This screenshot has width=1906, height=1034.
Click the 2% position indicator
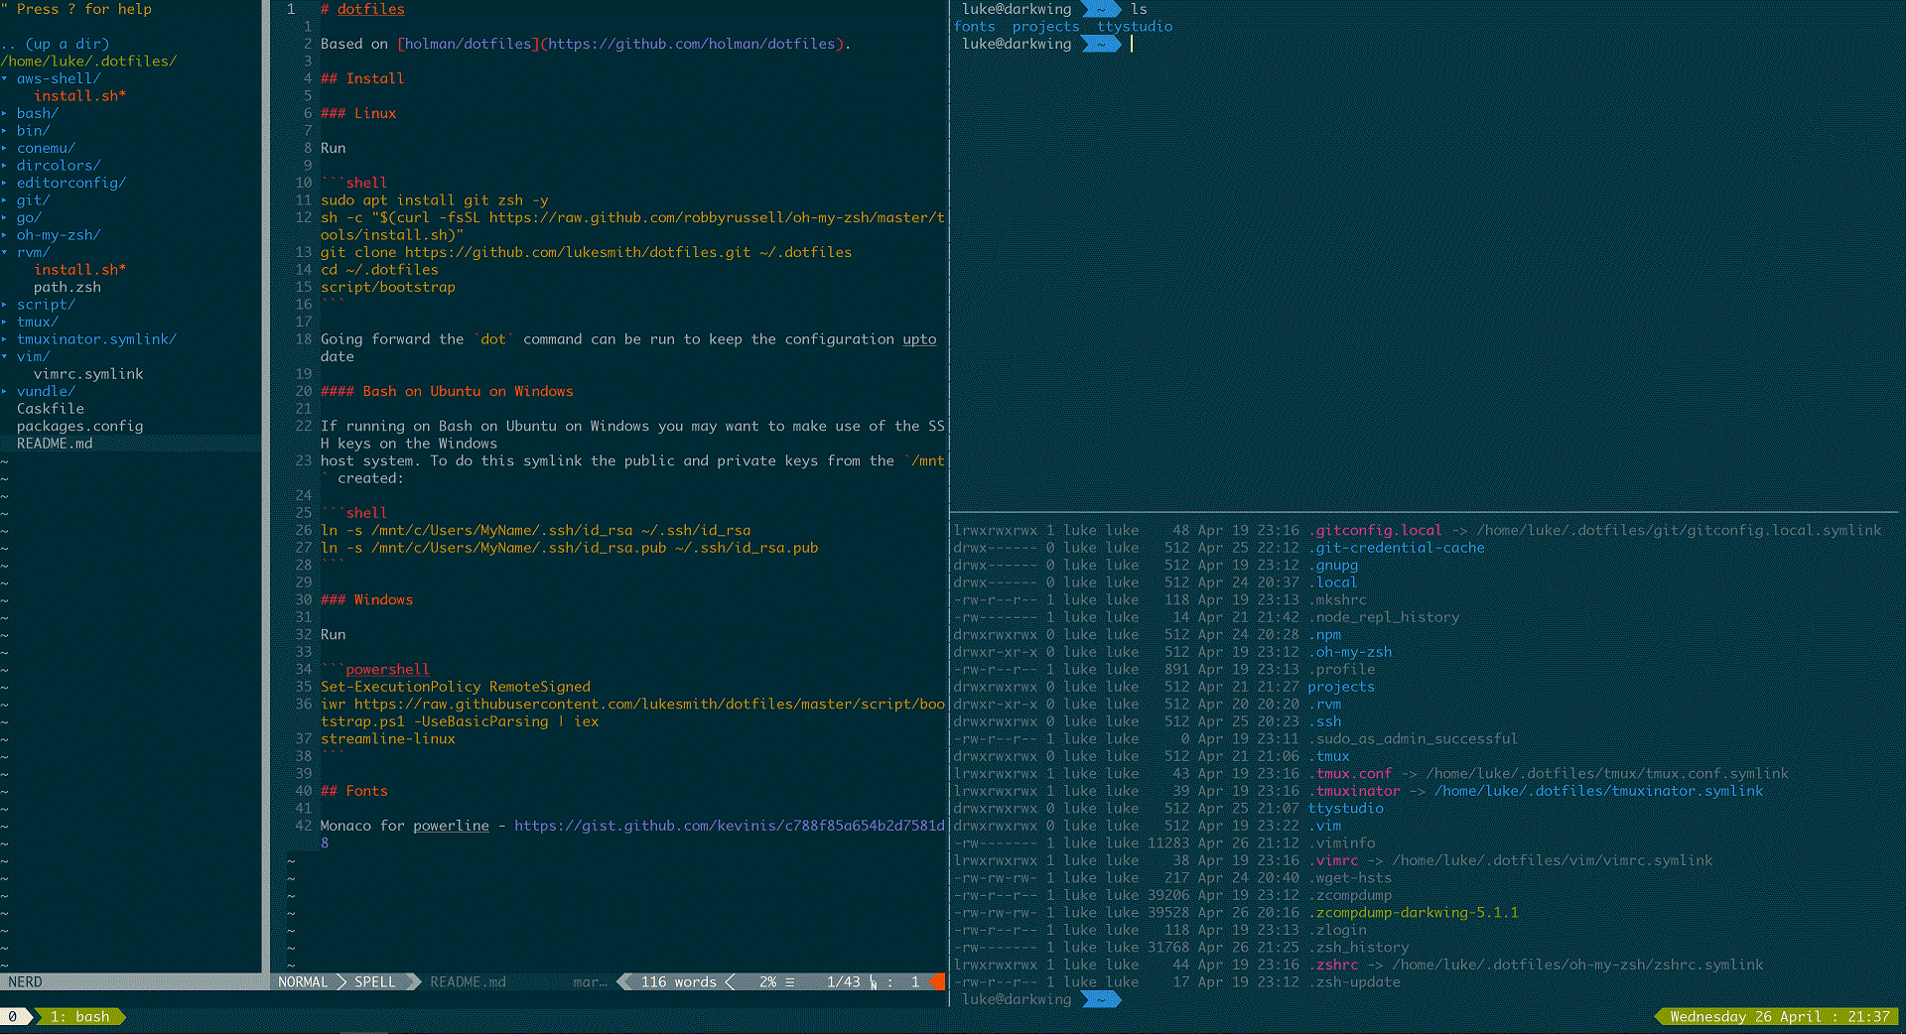coord(767,981)
